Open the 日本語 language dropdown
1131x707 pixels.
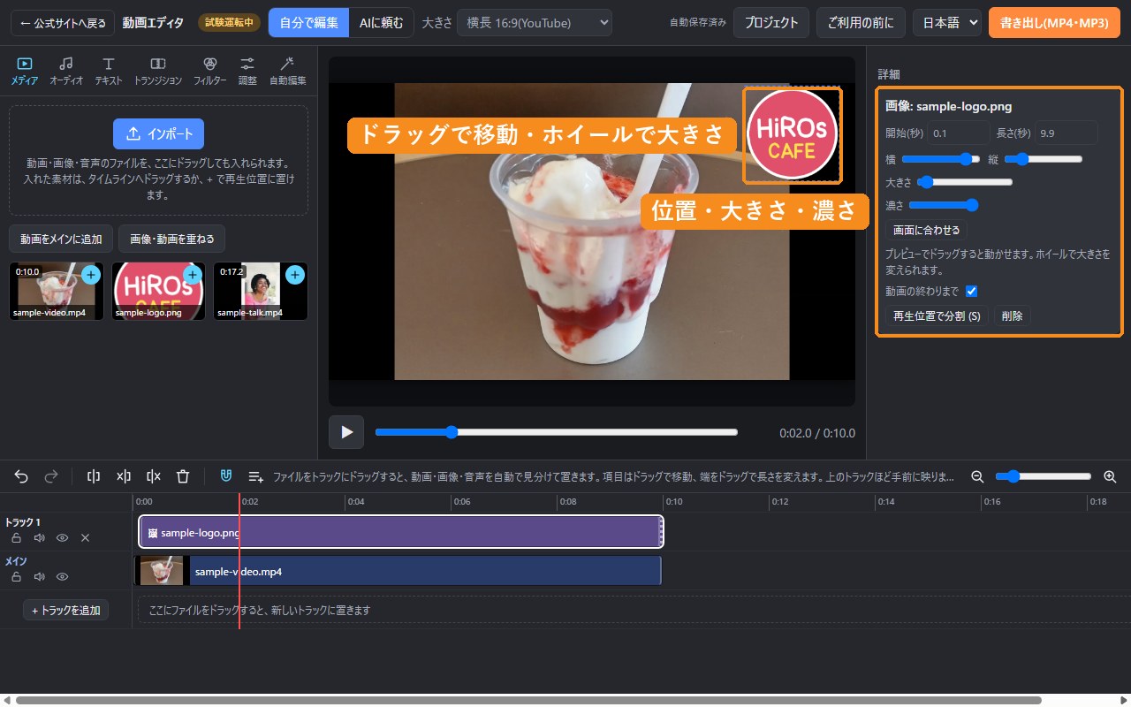coord(947,22)
